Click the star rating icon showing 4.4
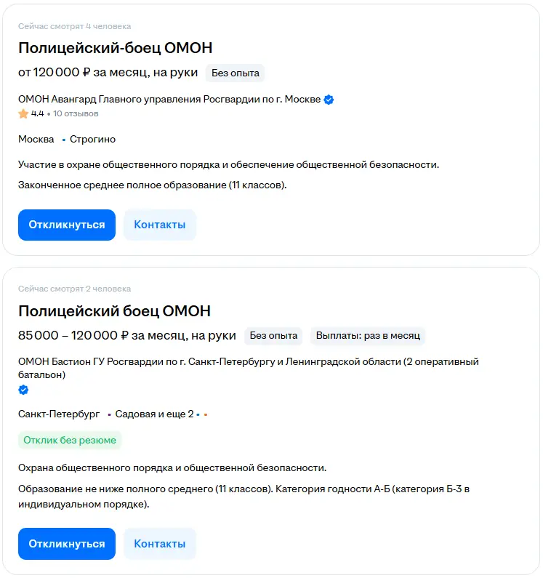The height and width of the screenshot is (578, 543). coord(23,113)
